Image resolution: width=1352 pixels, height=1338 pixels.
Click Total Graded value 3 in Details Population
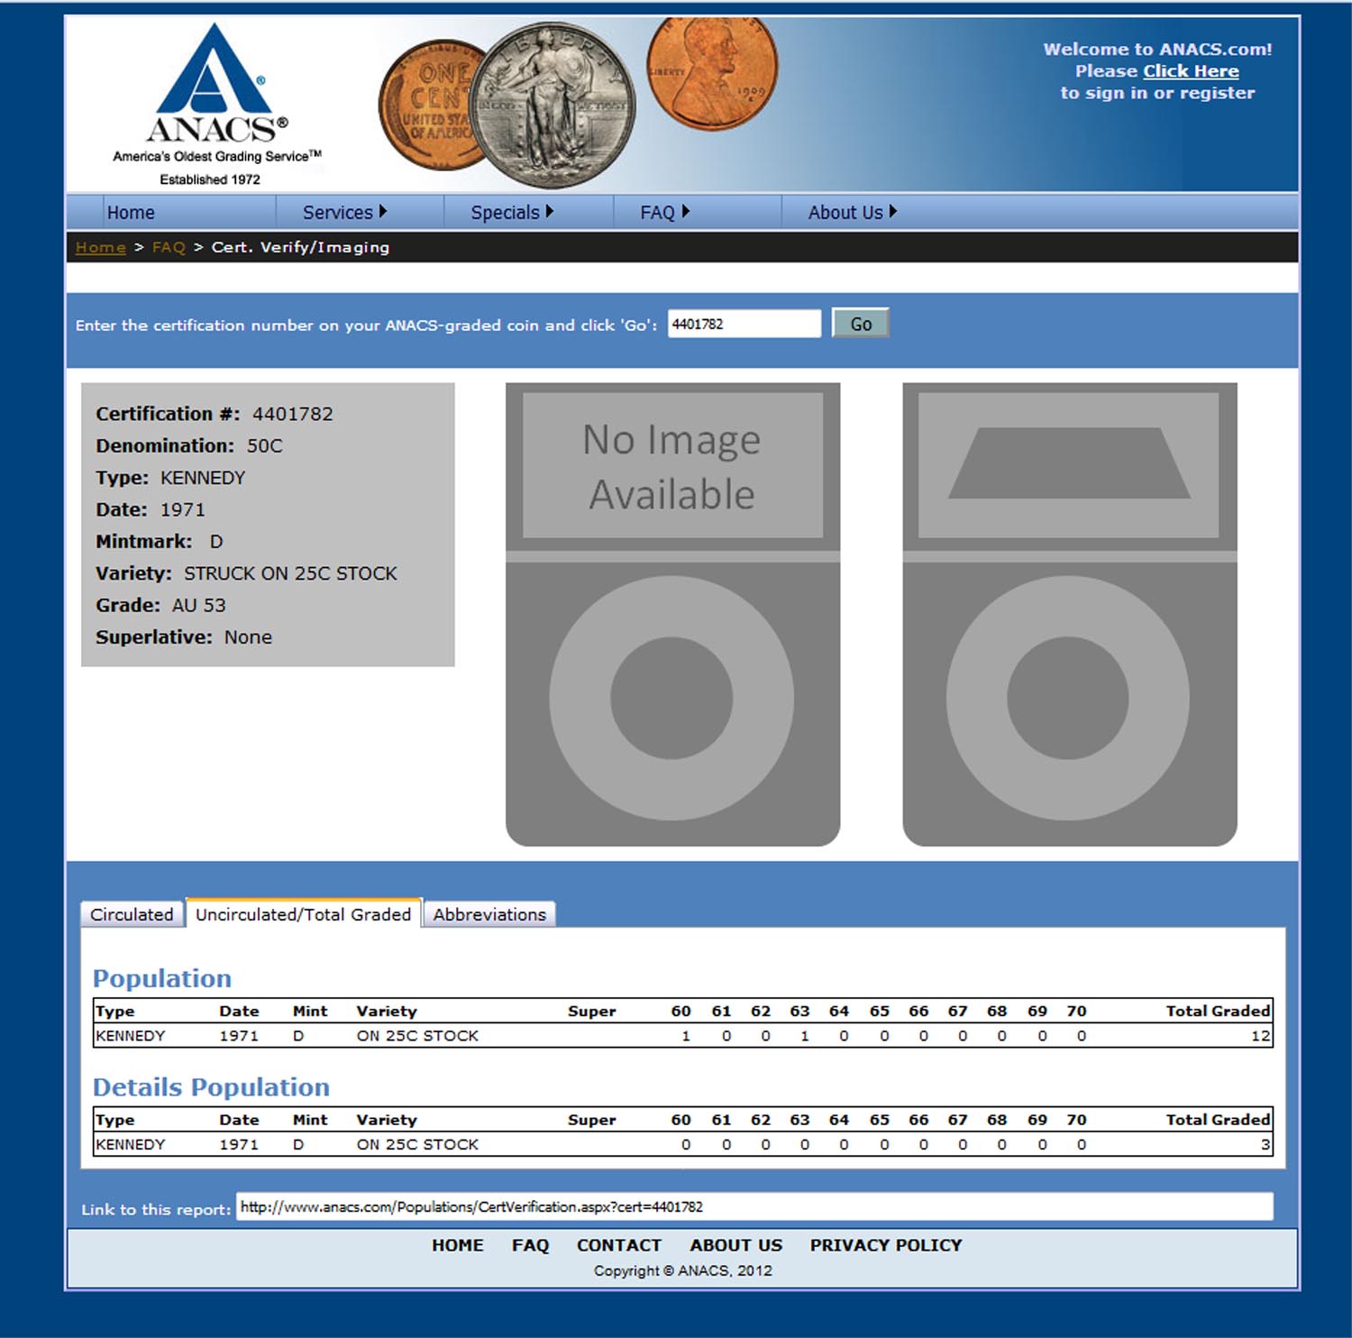(x=1265, y=1144)
